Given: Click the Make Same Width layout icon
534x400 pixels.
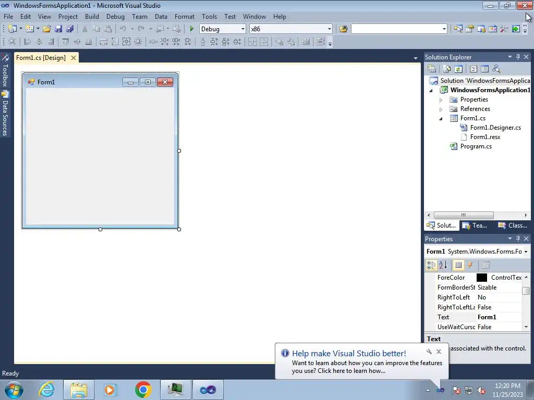Looking at the screenshot, I should pyautogui.click(x=104, y=42).
